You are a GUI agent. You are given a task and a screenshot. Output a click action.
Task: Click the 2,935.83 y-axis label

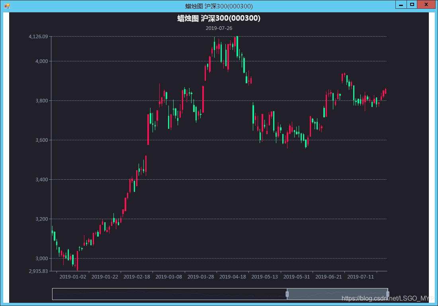point(38,271)
